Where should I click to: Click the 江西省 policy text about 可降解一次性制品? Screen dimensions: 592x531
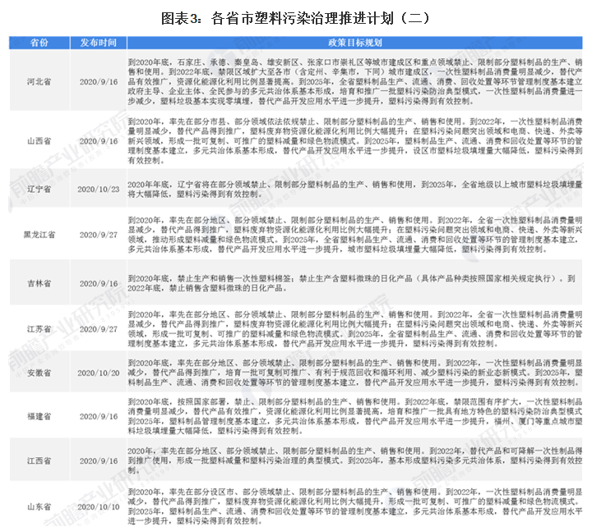pyautogui.click(x=355, y=460)
